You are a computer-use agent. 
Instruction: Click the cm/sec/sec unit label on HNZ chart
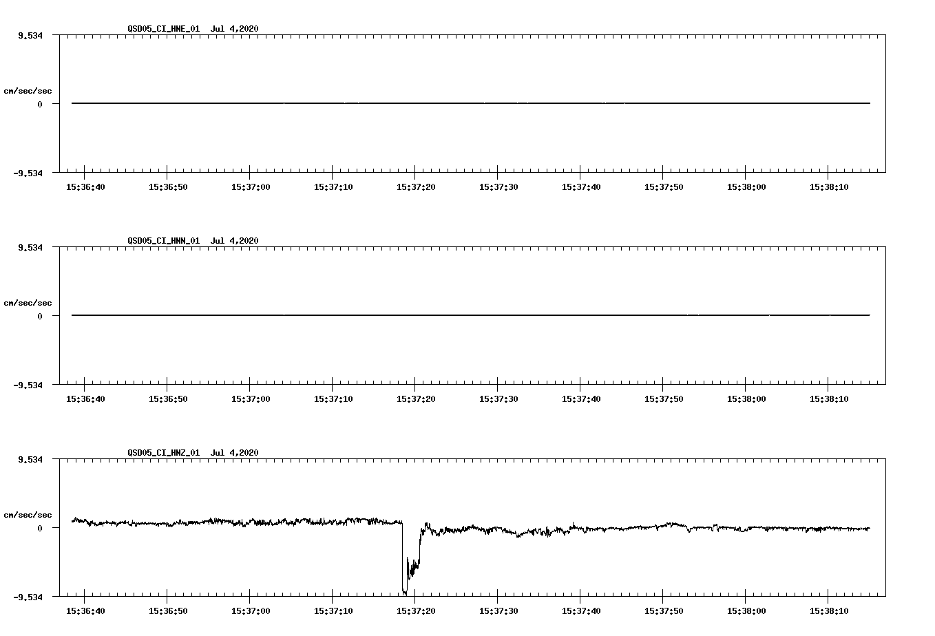click(x=28, y=516)
